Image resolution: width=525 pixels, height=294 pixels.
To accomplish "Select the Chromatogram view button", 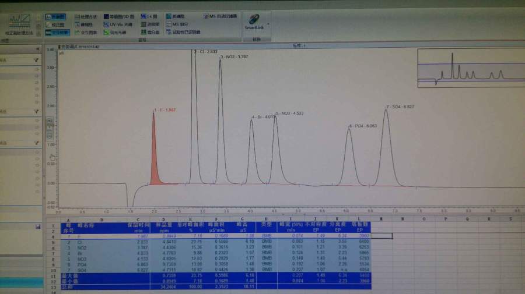I will coord(55,16).
